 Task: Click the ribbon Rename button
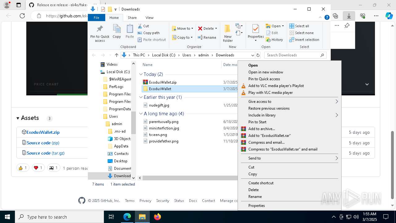207,37
